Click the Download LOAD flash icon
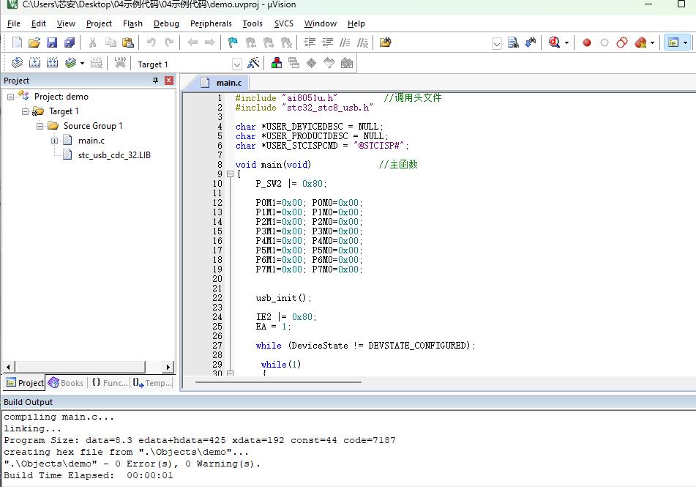 (x=120, y=63)
